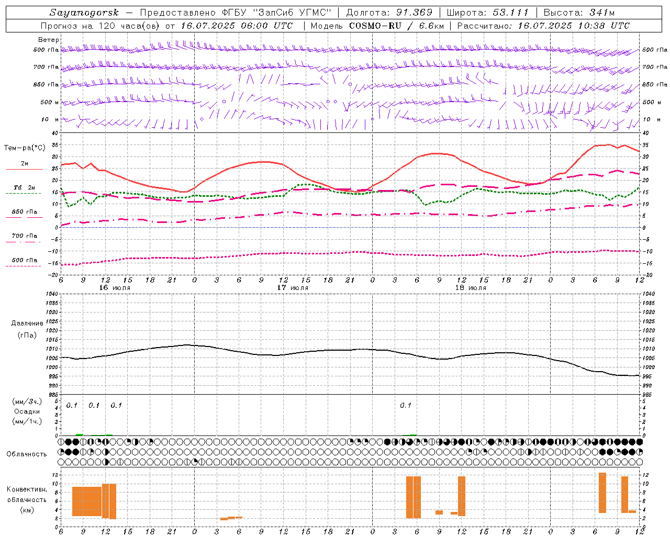Select the 'Предоставлено ФГБУ "ЗапСиб УГМС"' header text

click(x=236, y=13)
